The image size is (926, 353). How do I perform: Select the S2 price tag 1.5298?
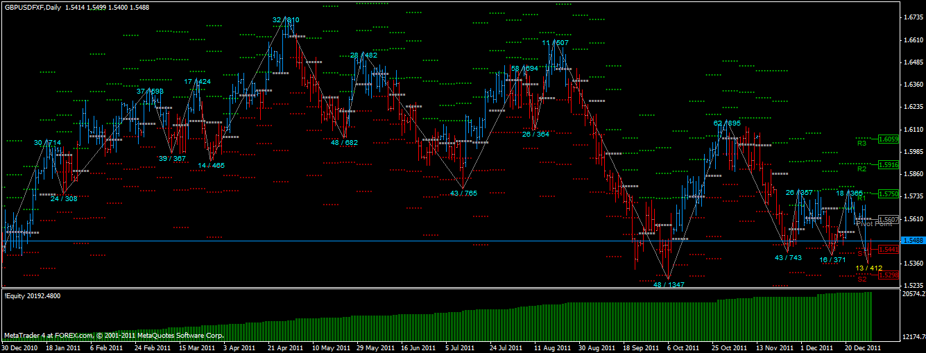889,275
